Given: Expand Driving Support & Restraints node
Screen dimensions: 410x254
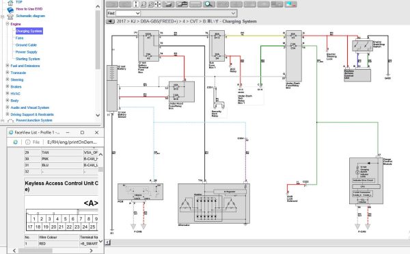Looking at the screenshot, I should coord(8,114).
